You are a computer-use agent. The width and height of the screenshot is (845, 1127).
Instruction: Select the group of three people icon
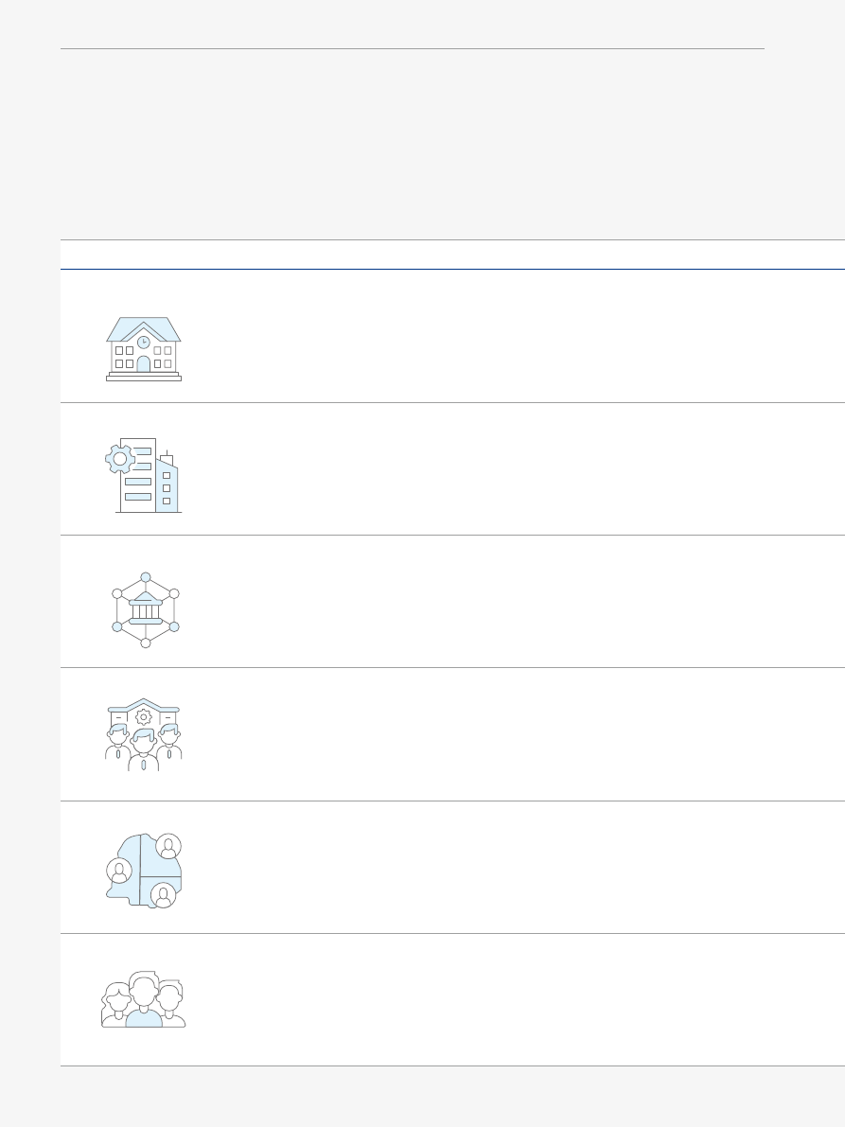pos(144,999)
